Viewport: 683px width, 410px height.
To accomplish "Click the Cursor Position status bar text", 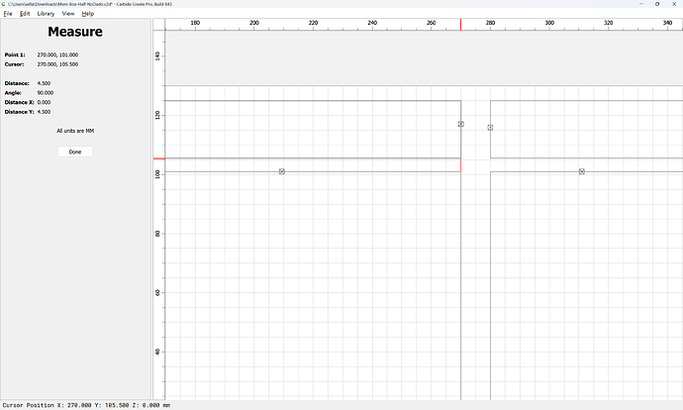I will [x=86, y=405].
